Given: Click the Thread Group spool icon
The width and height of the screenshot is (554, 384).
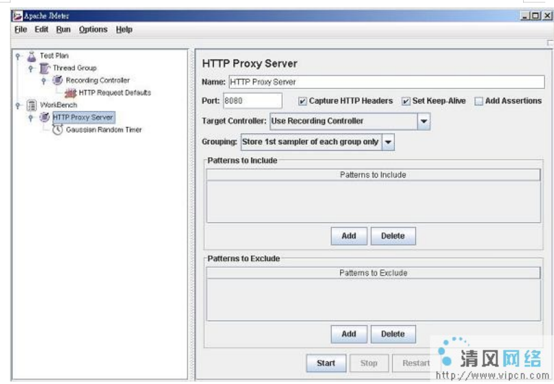Looking at the screenshot, I should (45, 68).
